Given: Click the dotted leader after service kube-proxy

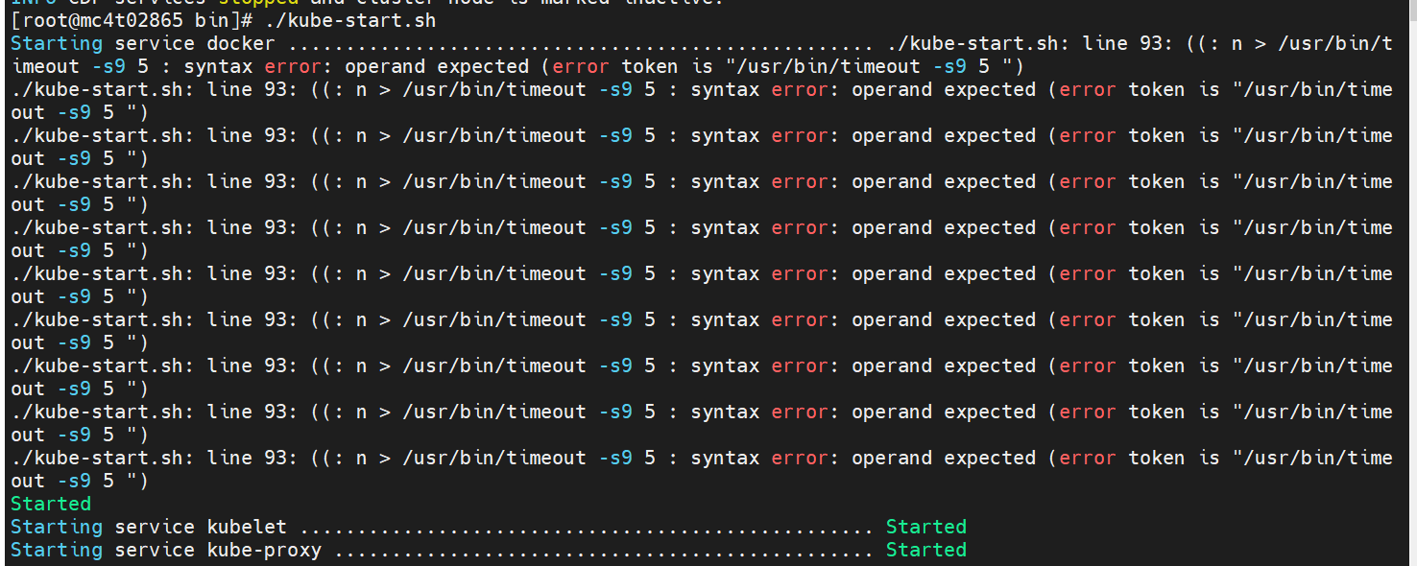Looking at the screenshot, I should tap(603, 550).
